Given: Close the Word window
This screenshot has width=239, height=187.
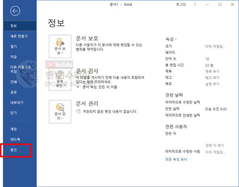Looking at the screenshot, I should [232, 4].
